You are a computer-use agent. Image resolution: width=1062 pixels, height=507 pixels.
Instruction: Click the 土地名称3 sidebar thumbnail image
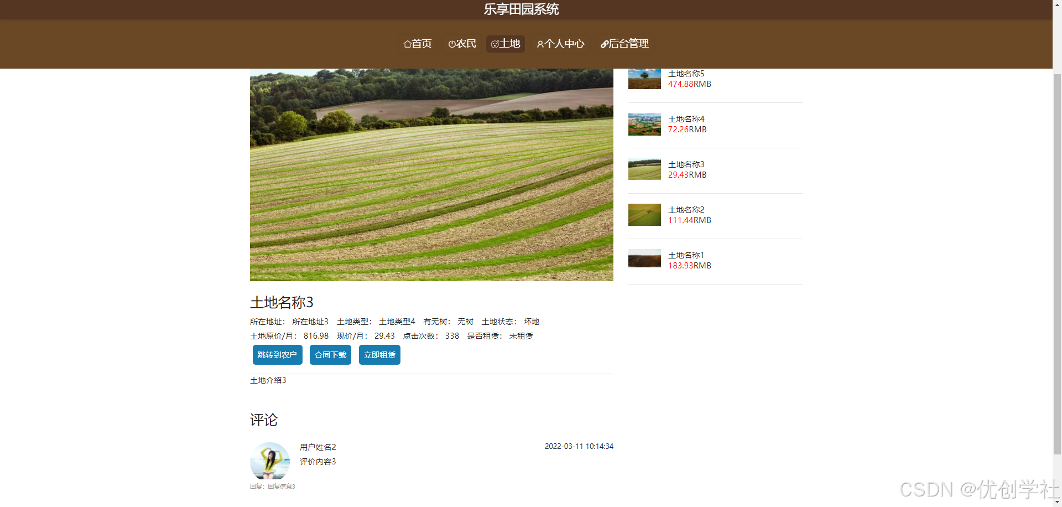click(x=644, y=169)
